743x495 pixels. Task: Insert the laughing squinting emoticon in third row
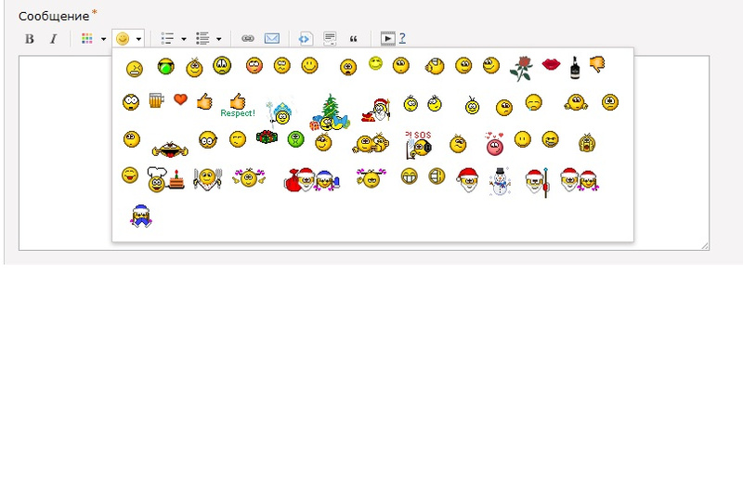[x=550, y=139]
